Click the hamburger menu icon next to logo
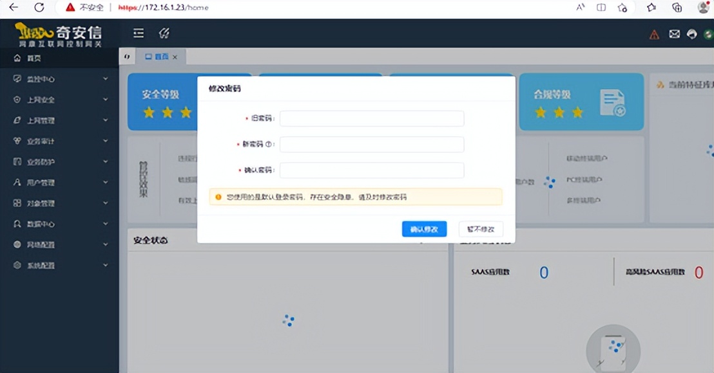This screenshot has height=373, width=714. [x=138, y=33]
